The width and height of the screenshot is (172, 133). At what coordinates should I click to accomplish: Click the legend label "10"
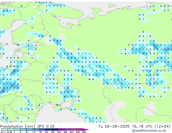34,132
